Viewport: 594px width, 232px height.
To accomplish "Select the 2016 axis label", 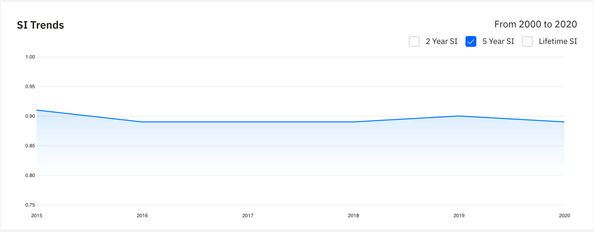I will pos(143,215).
